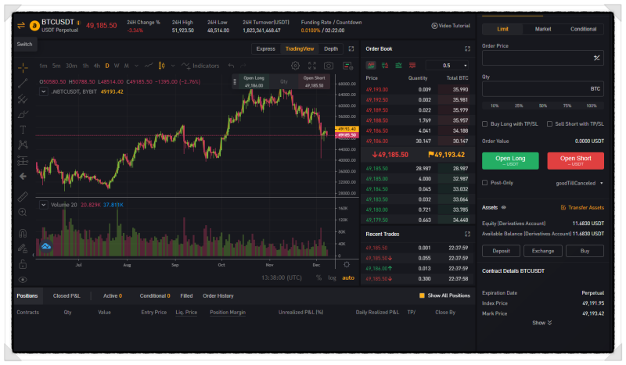Collapse the Volume 20 indicator legend
Viewport: 626px width, 365px height.
(44, 205)
